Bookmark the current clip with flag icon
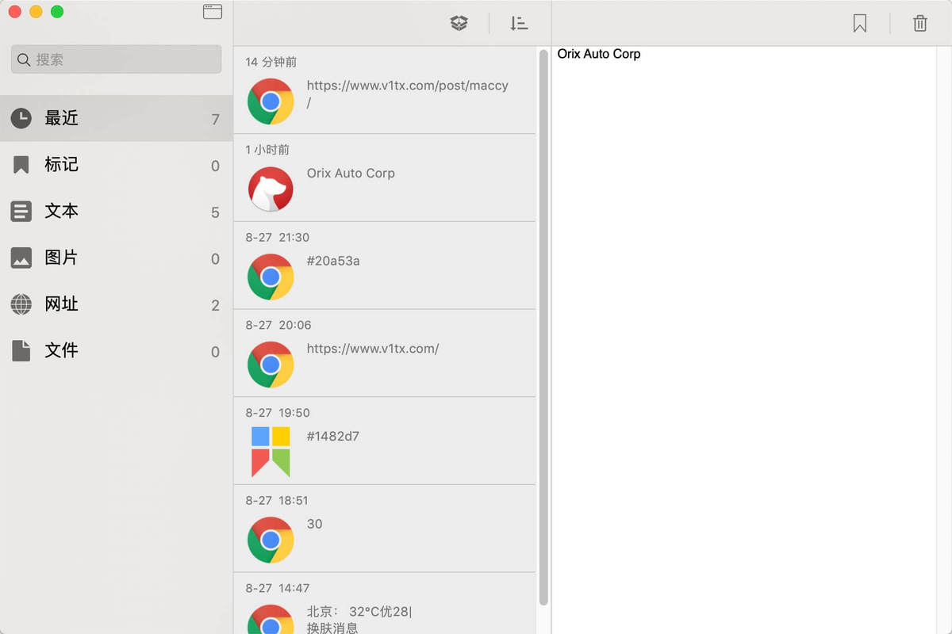 tap(860, 24)
